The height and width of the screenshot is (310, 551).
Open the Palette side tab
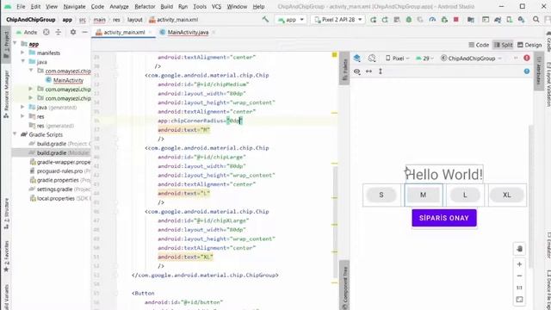pos(344,69)
